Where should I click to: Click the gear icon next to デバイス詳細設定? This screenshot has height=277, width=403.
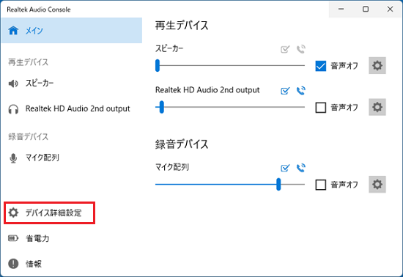coord(13,213)
